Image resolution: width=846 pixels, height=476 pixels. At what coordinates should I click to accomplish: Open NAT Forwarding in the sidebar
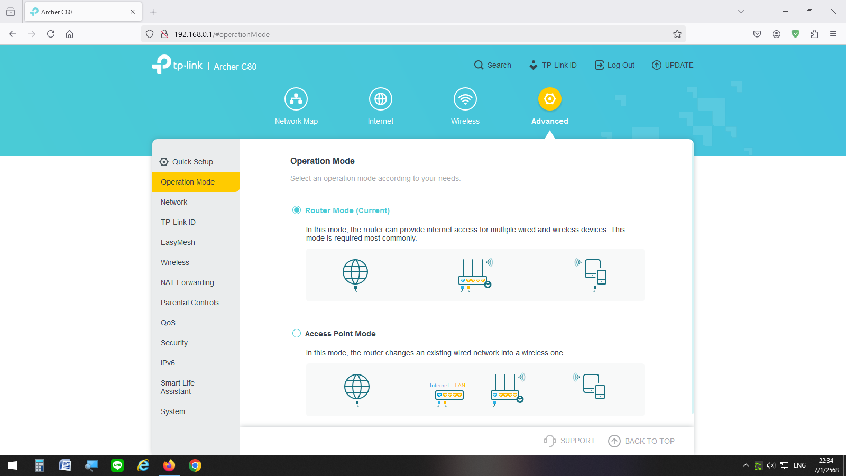click(187, 282)
